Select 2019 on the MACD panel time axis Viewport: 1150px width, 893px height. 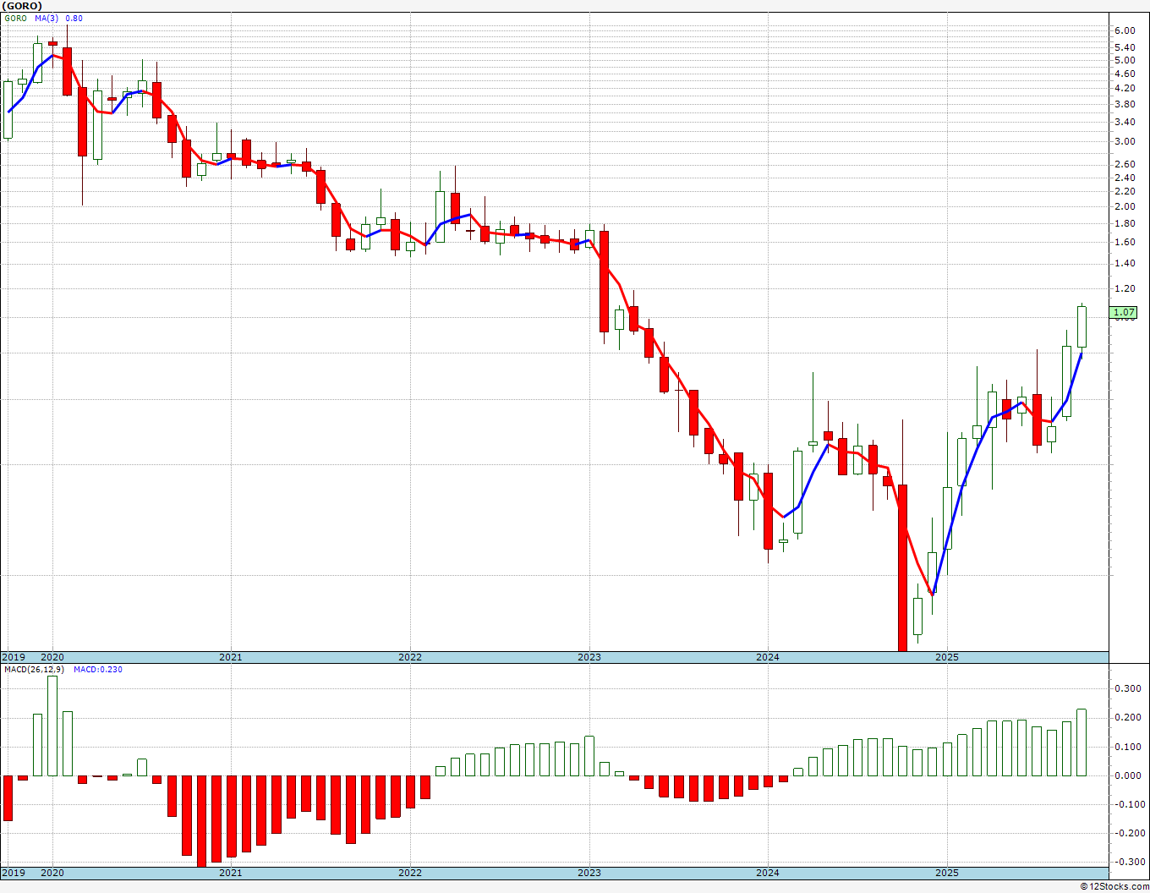coord(13,873)
